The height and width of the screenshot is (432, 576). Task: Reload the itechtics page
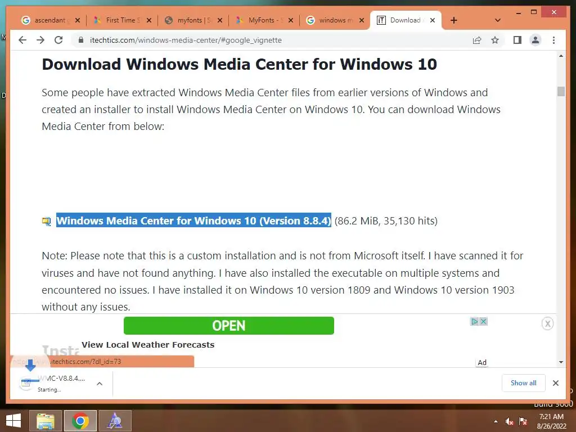(58, 40)
